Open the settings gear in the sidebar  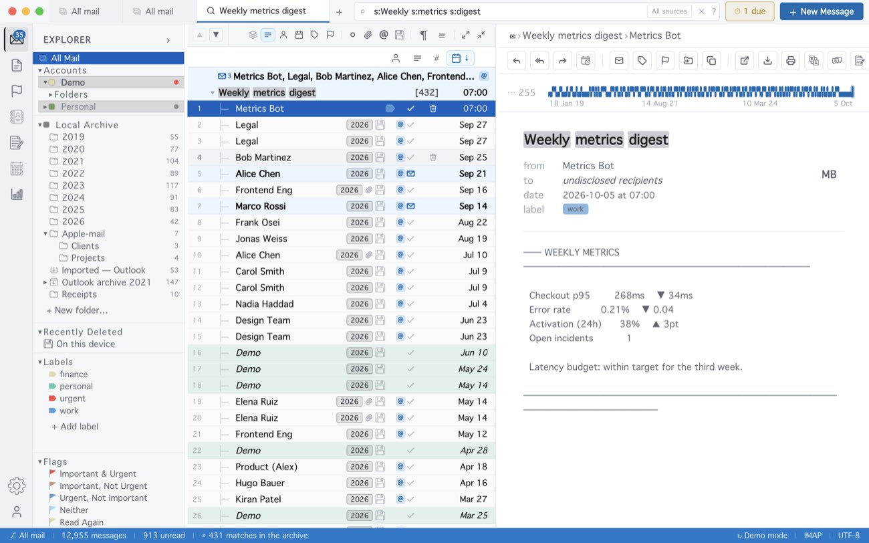17,486
